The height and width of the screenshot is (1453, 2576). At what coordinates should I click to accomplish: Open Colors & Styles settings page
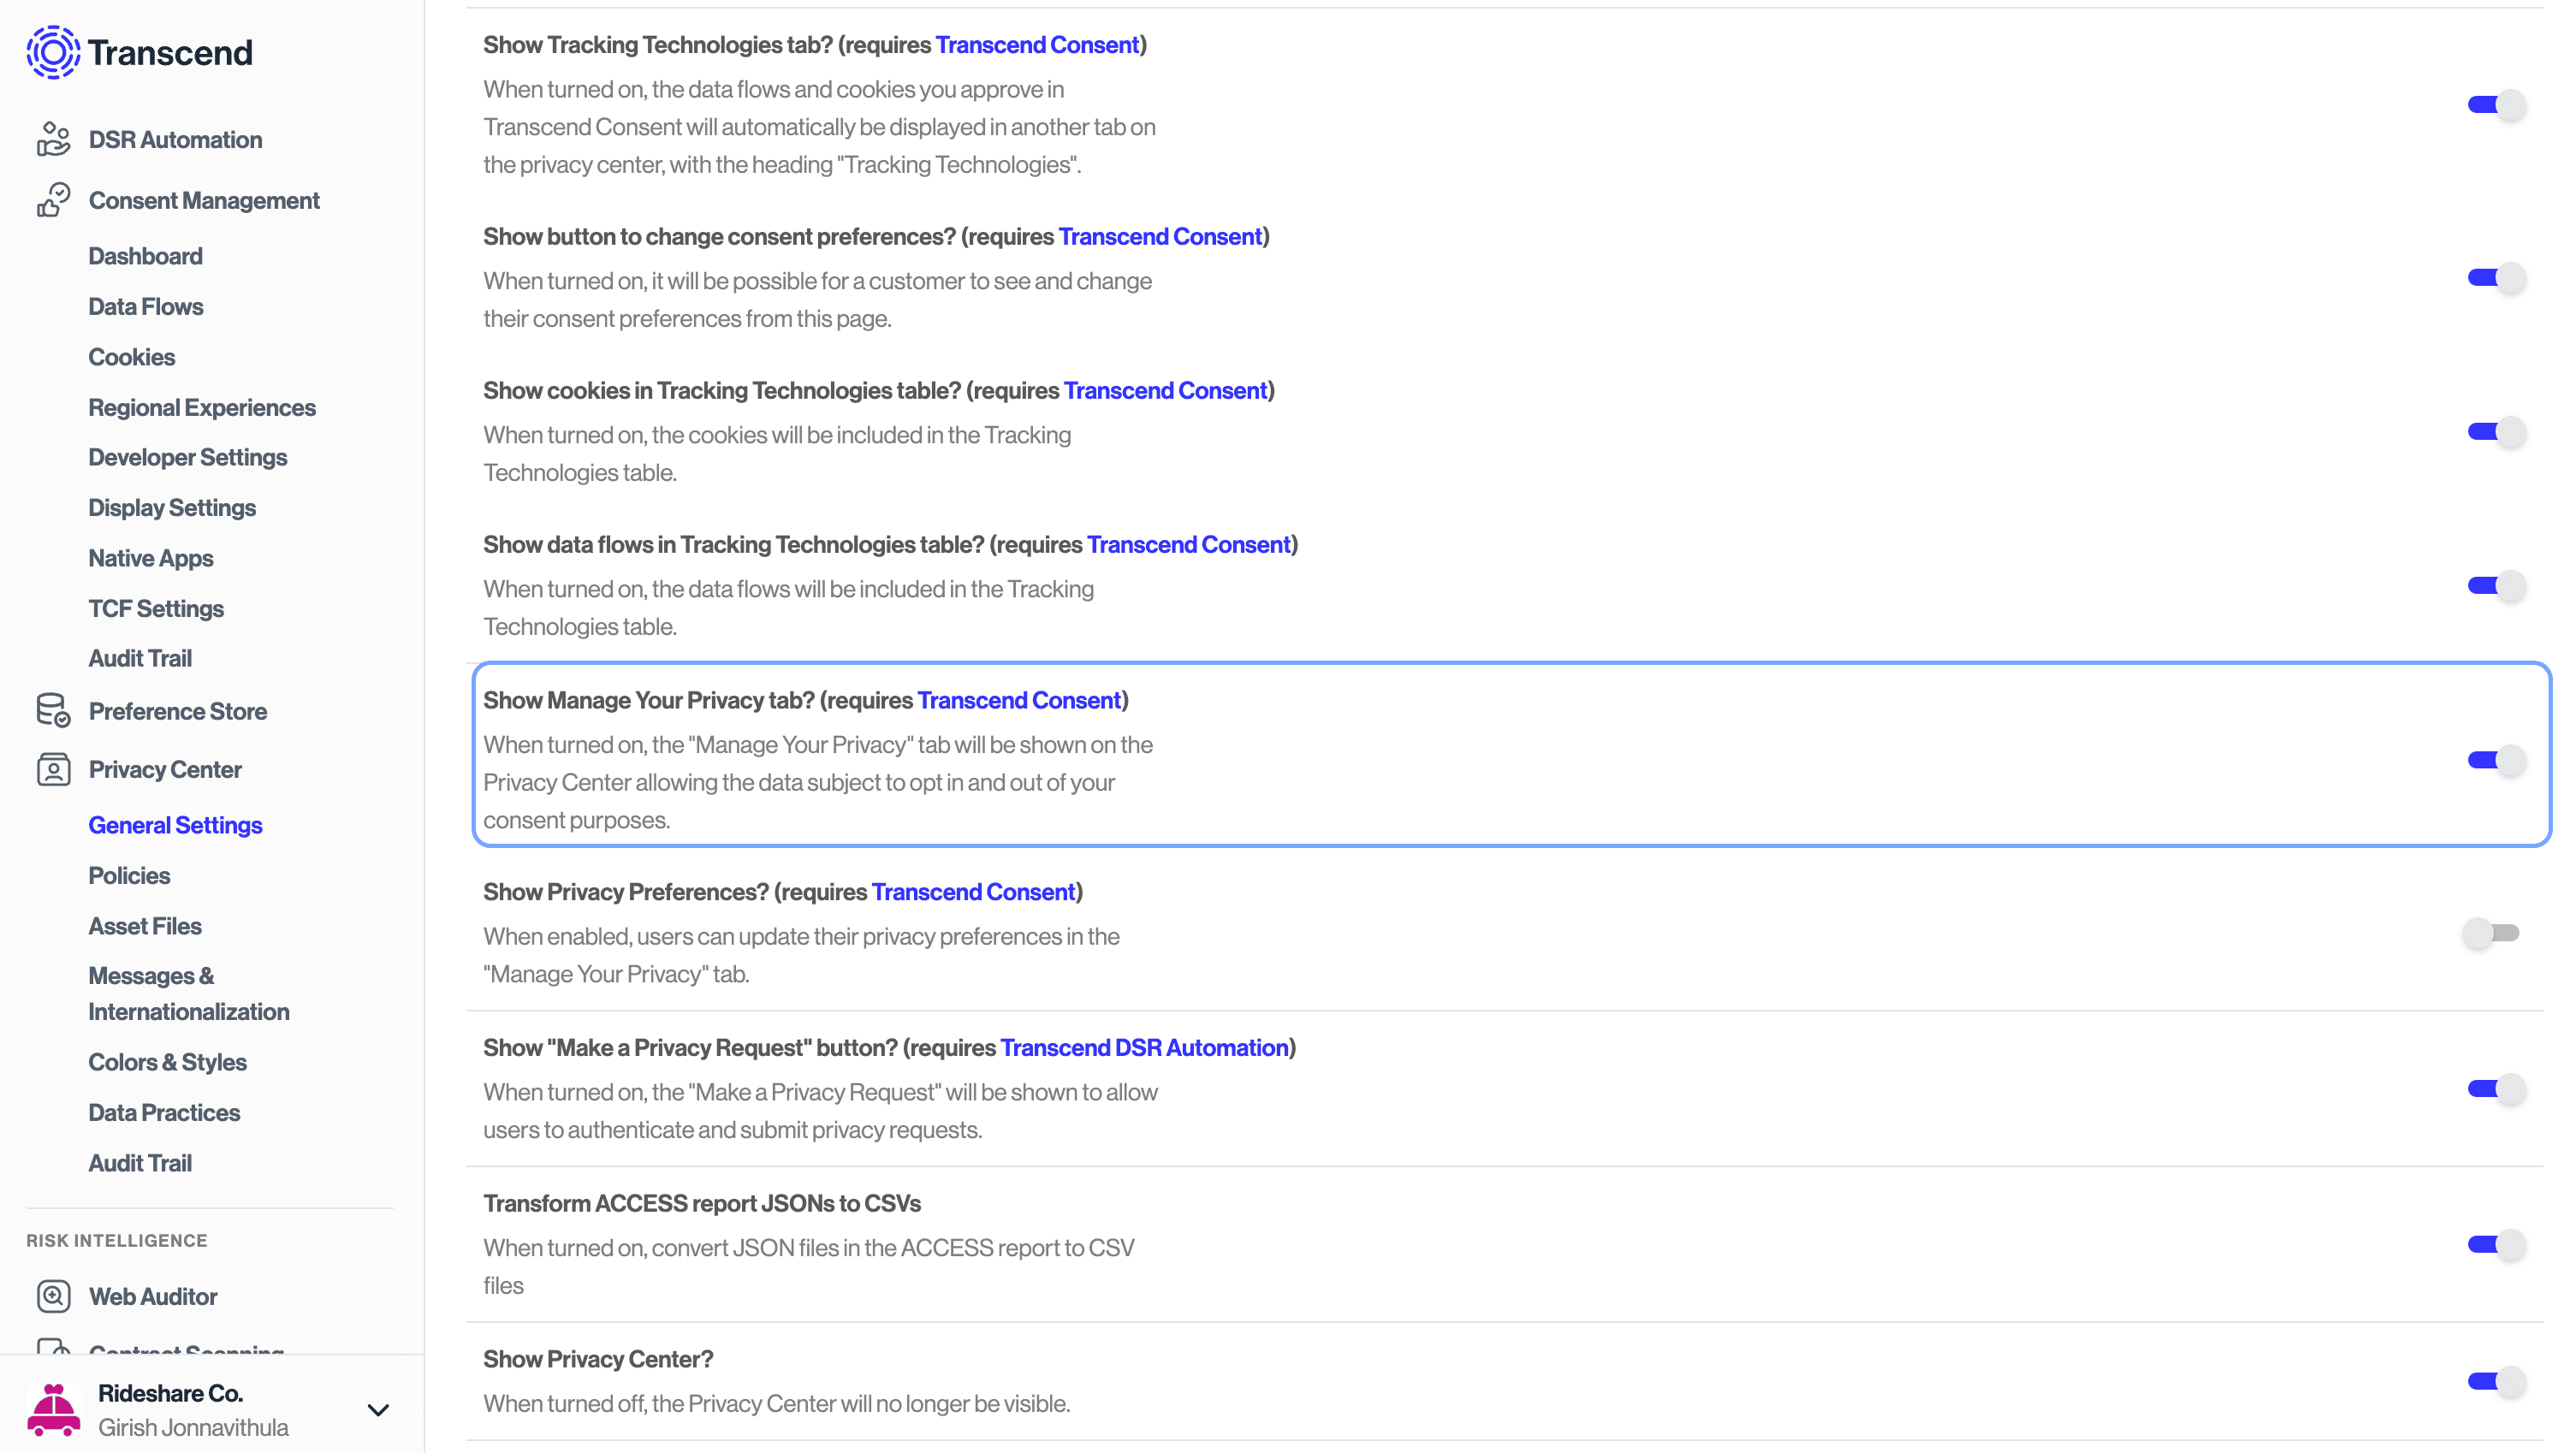pyautogui.click(x=167, y=1061)
